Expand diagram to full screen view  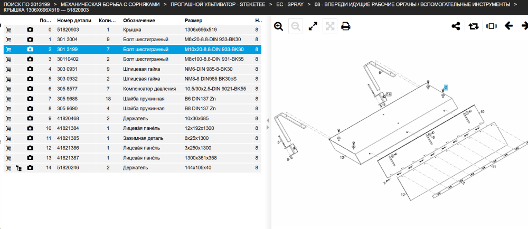click(313, 26)
